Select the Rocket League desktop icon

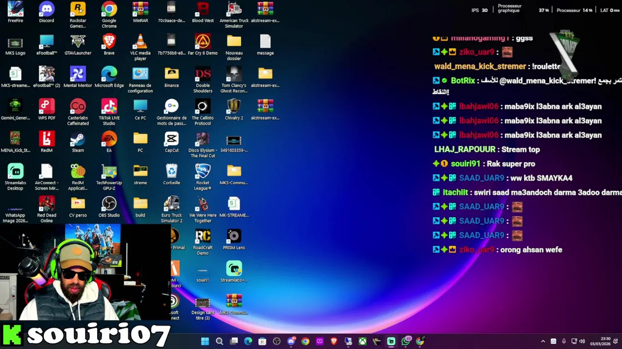click(x=203, y=177)
